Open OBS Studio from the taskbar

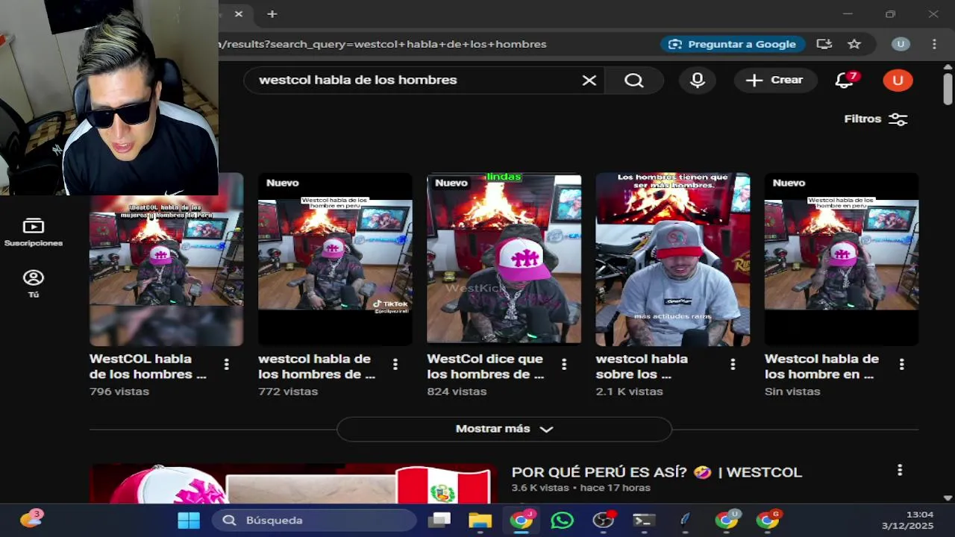603,520
